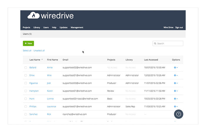Click Sales Rep library role for Phillips
This screenshot has height=132, width=206.
click(x=130, y=106)
